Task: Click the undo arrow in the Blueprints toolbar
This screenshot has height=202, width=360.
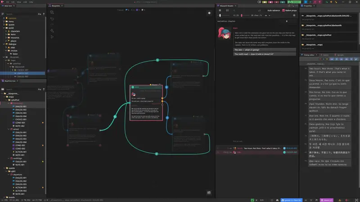Action: pos(52,18)
